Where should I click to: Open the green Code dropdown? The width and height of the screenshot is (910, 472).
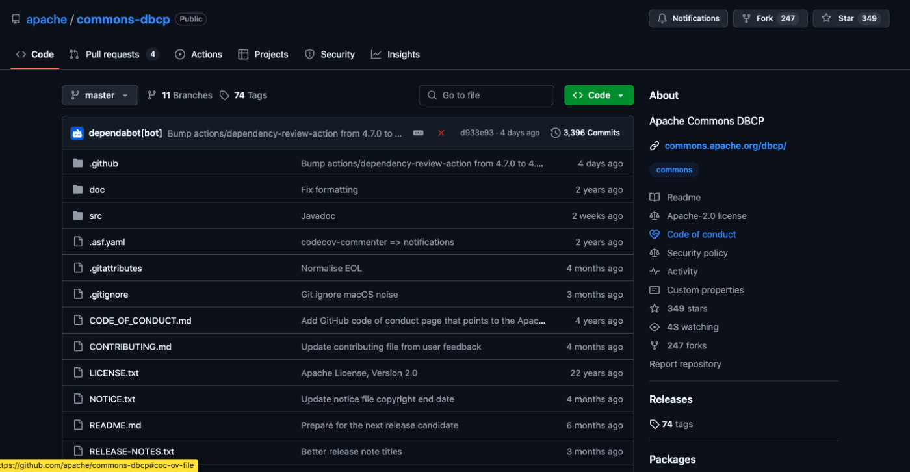click(599, 95)
